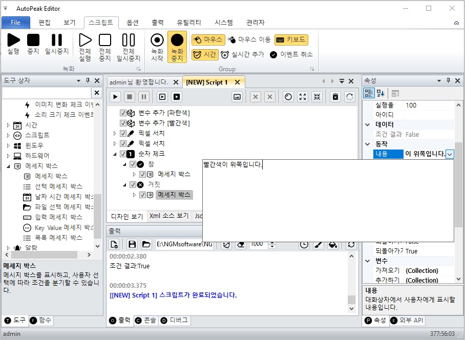
Task: Click the paint bucket icon in output toolbar
Action: (333, 245)
